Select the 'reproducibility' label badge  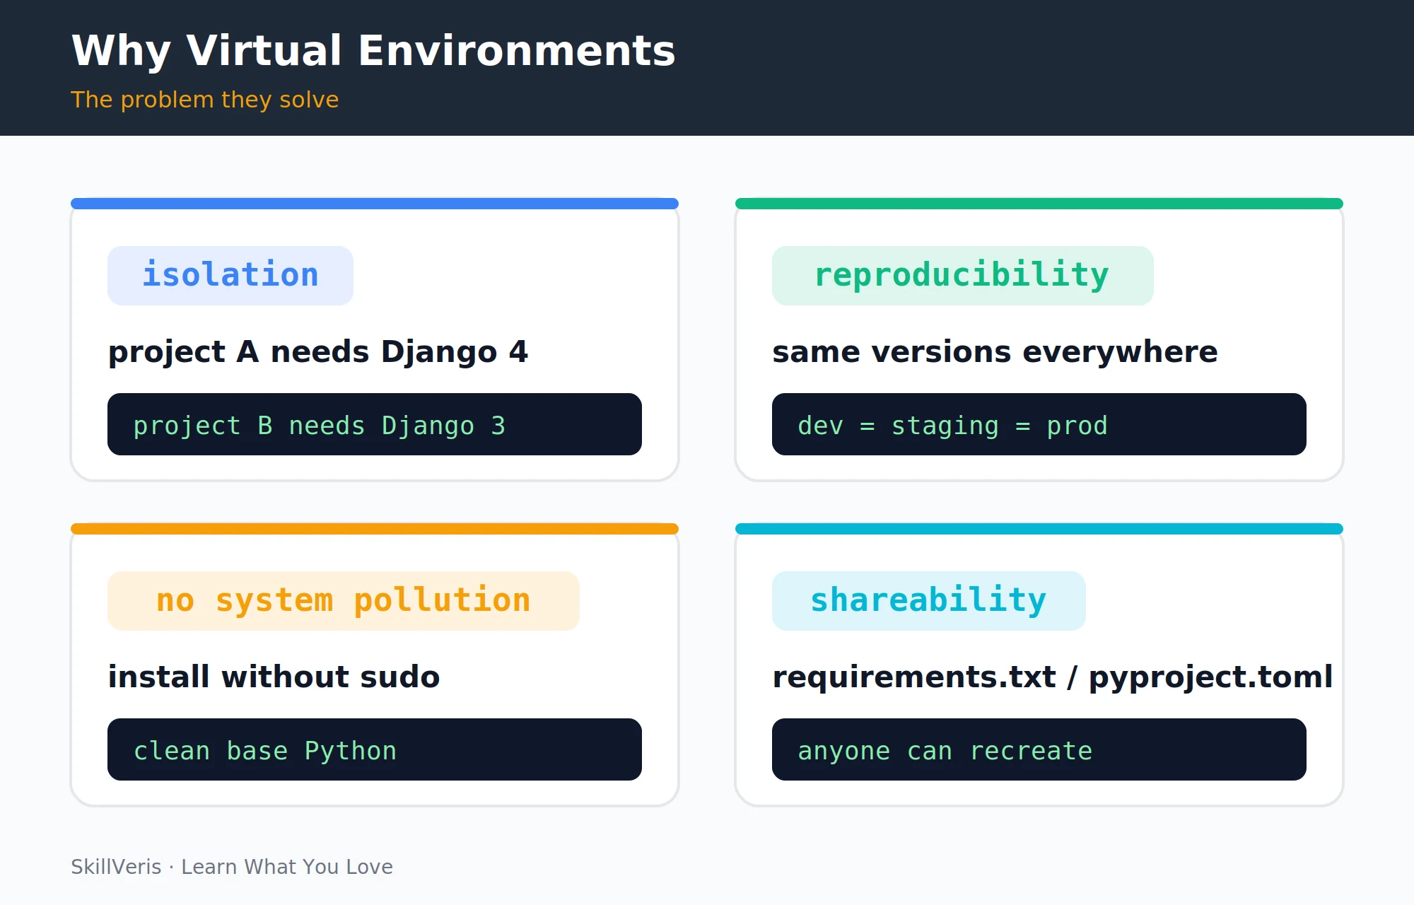click(963, 276)
